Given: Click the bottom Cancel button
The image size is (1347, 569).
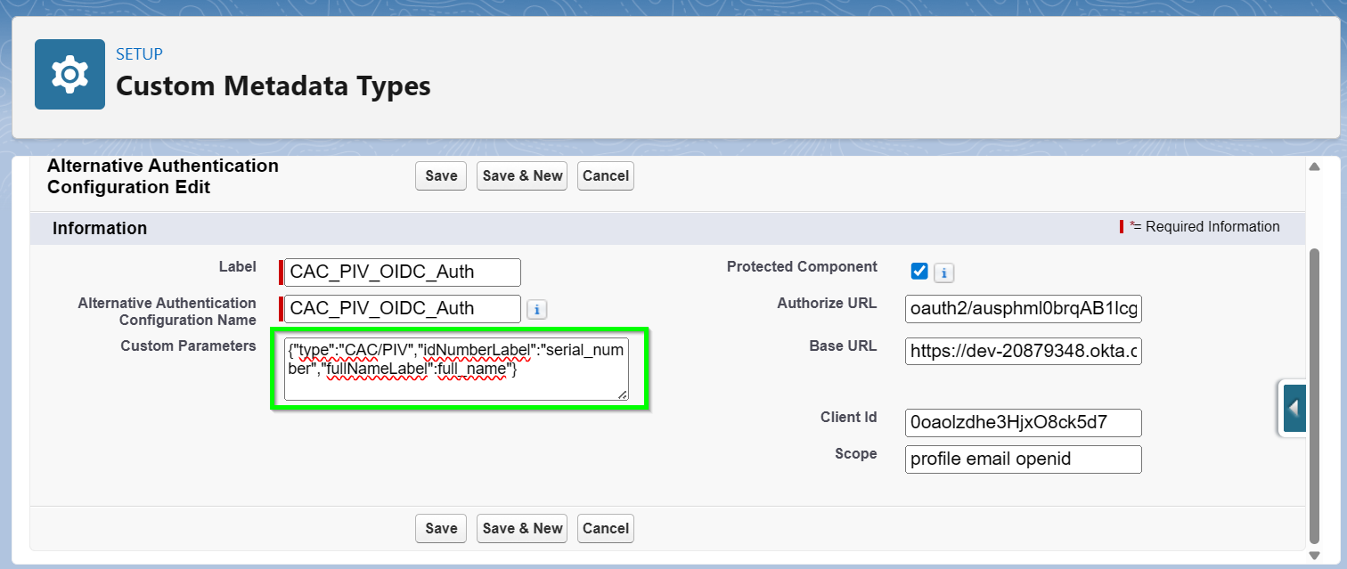Looking at the screenshot, I should pos(605,528).
